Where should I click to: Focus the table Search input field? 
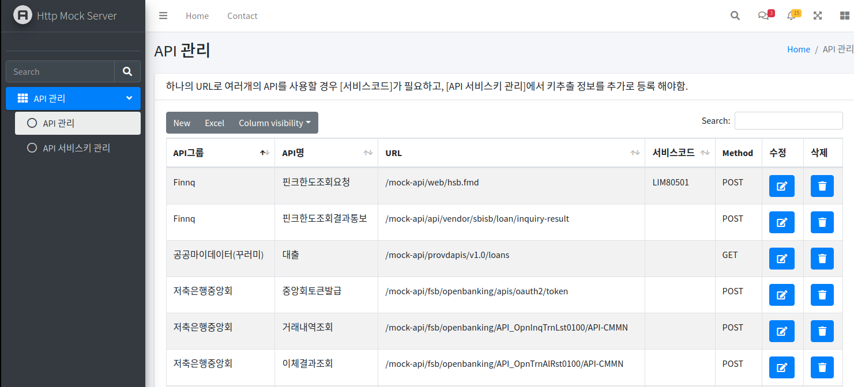click(x=788, y=121)
